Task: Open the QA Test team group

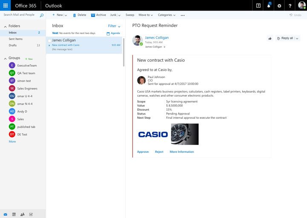Action: [23, 73]
